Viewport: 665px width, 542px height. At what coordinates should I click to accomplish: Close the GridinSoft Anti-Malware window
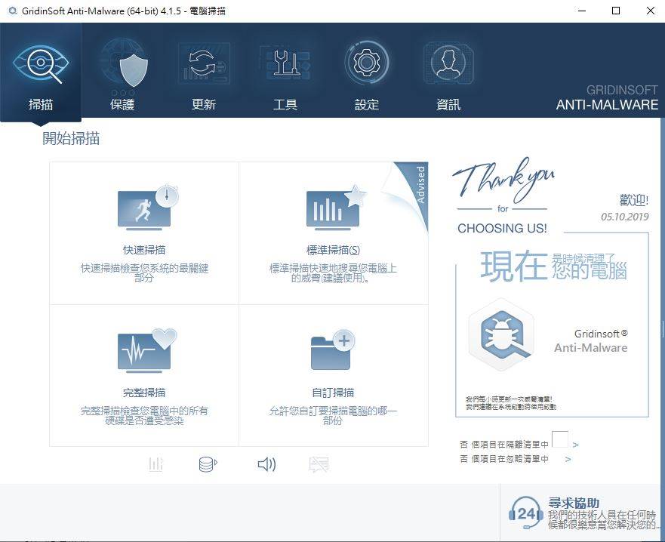650,11
